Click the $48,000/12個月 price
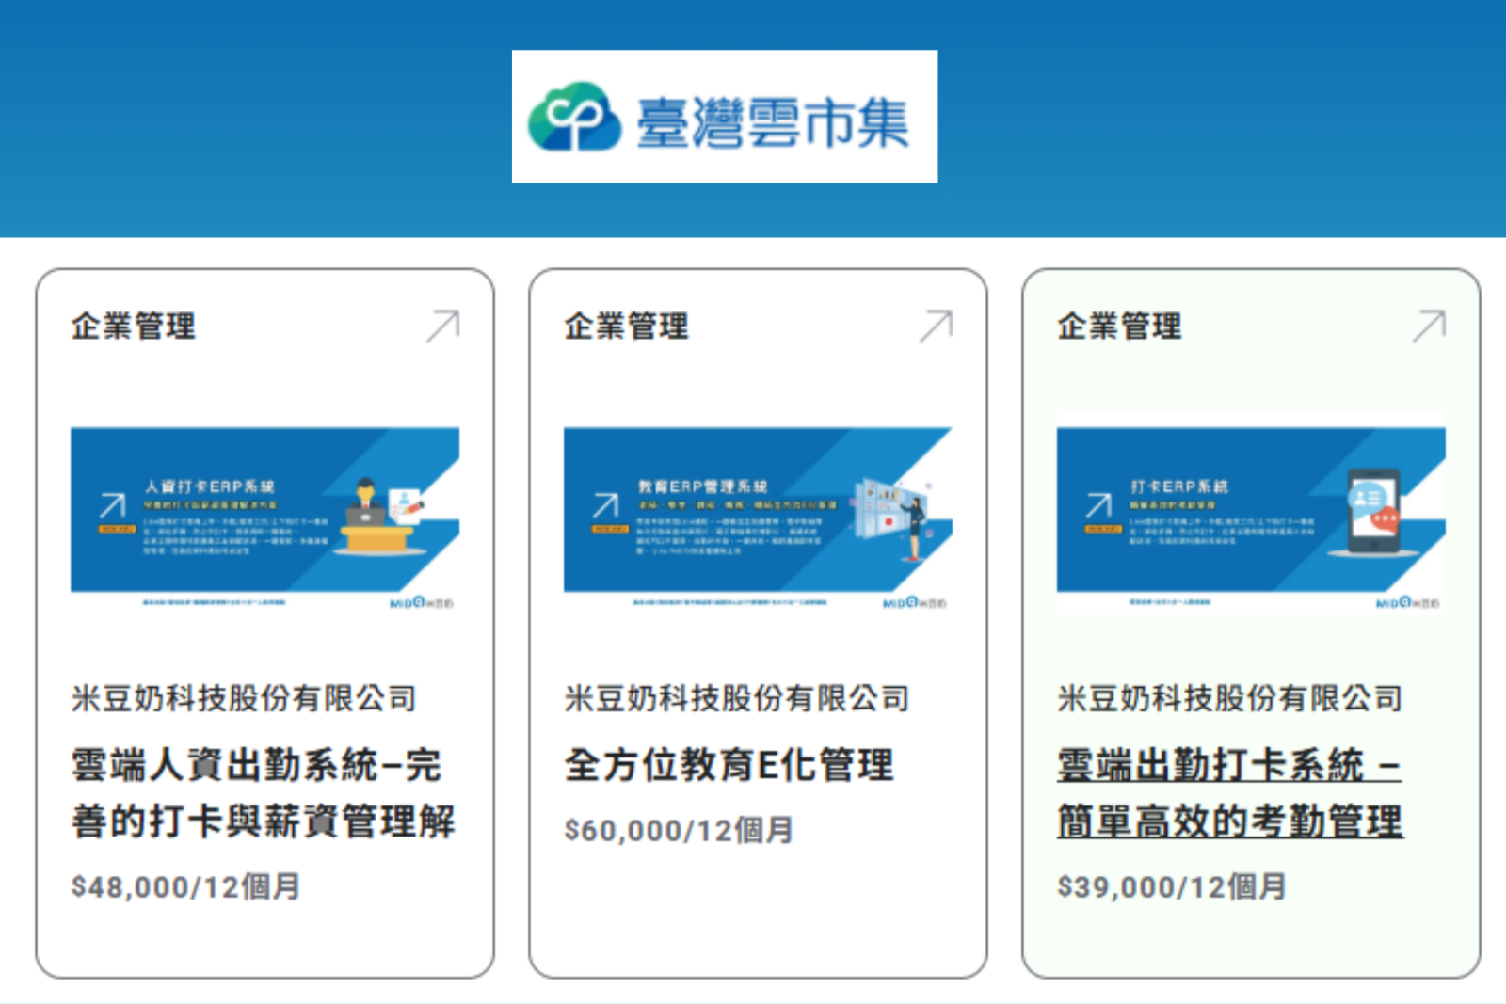 point(185,886)
